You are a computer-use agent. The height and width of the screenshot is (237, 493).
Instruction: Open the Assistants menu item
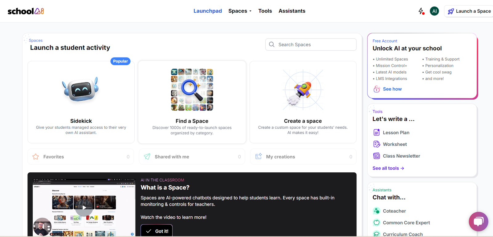coord(292,11)
